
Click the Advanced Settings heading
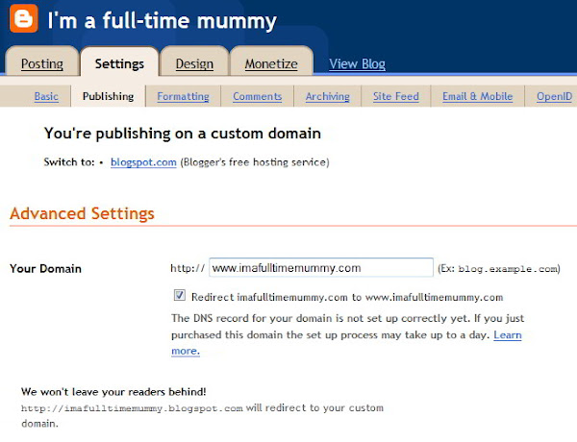82,213
